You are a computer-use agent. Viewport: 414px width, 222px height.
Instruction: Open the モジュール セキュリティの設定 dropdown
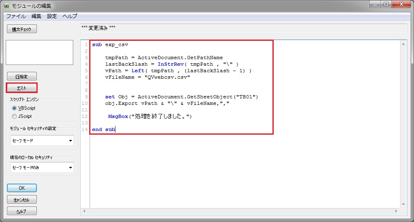point(42,141)
